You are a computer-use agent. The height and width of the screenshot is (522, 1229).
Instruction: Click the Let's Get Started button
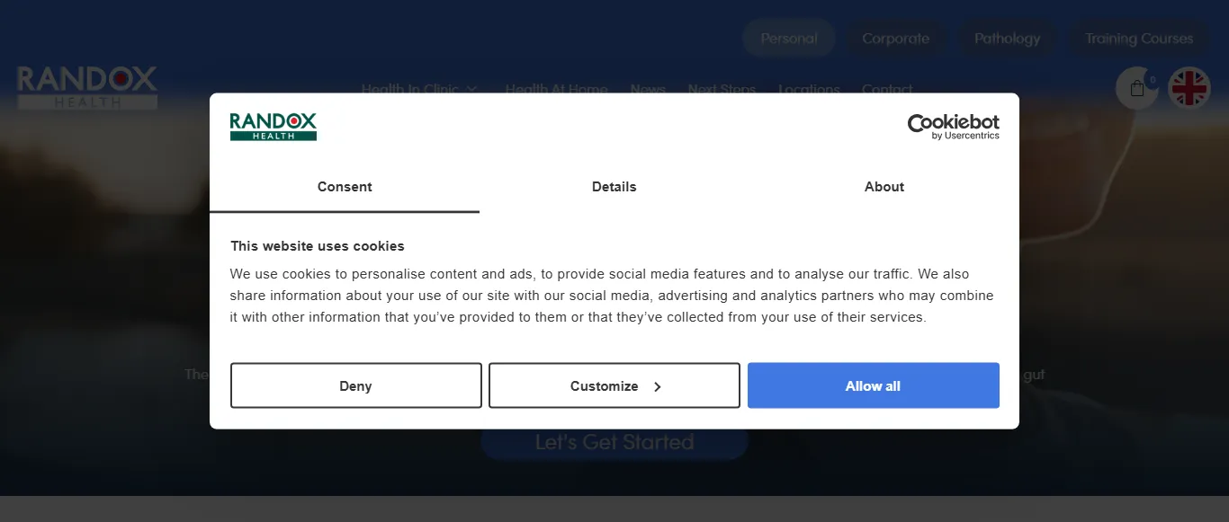click(614, 442)
